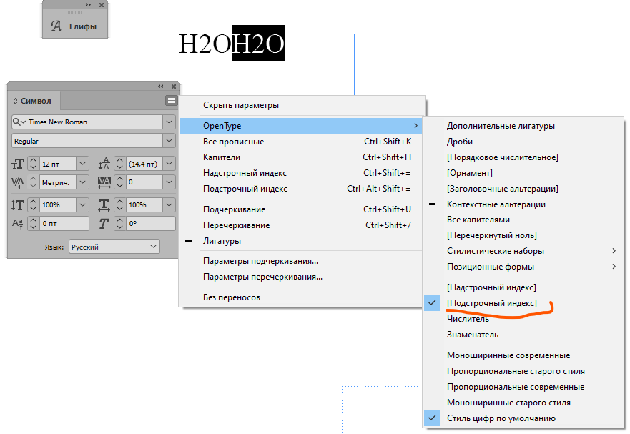Open the Regular font style dropdown
Screen dimensions: 630x434
tap(169, 141)
